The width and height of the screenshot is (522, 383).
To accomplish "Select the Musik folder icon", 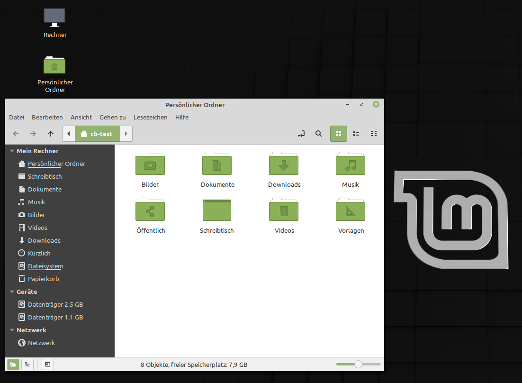I will pyautogui.click(x=351, y=164).
